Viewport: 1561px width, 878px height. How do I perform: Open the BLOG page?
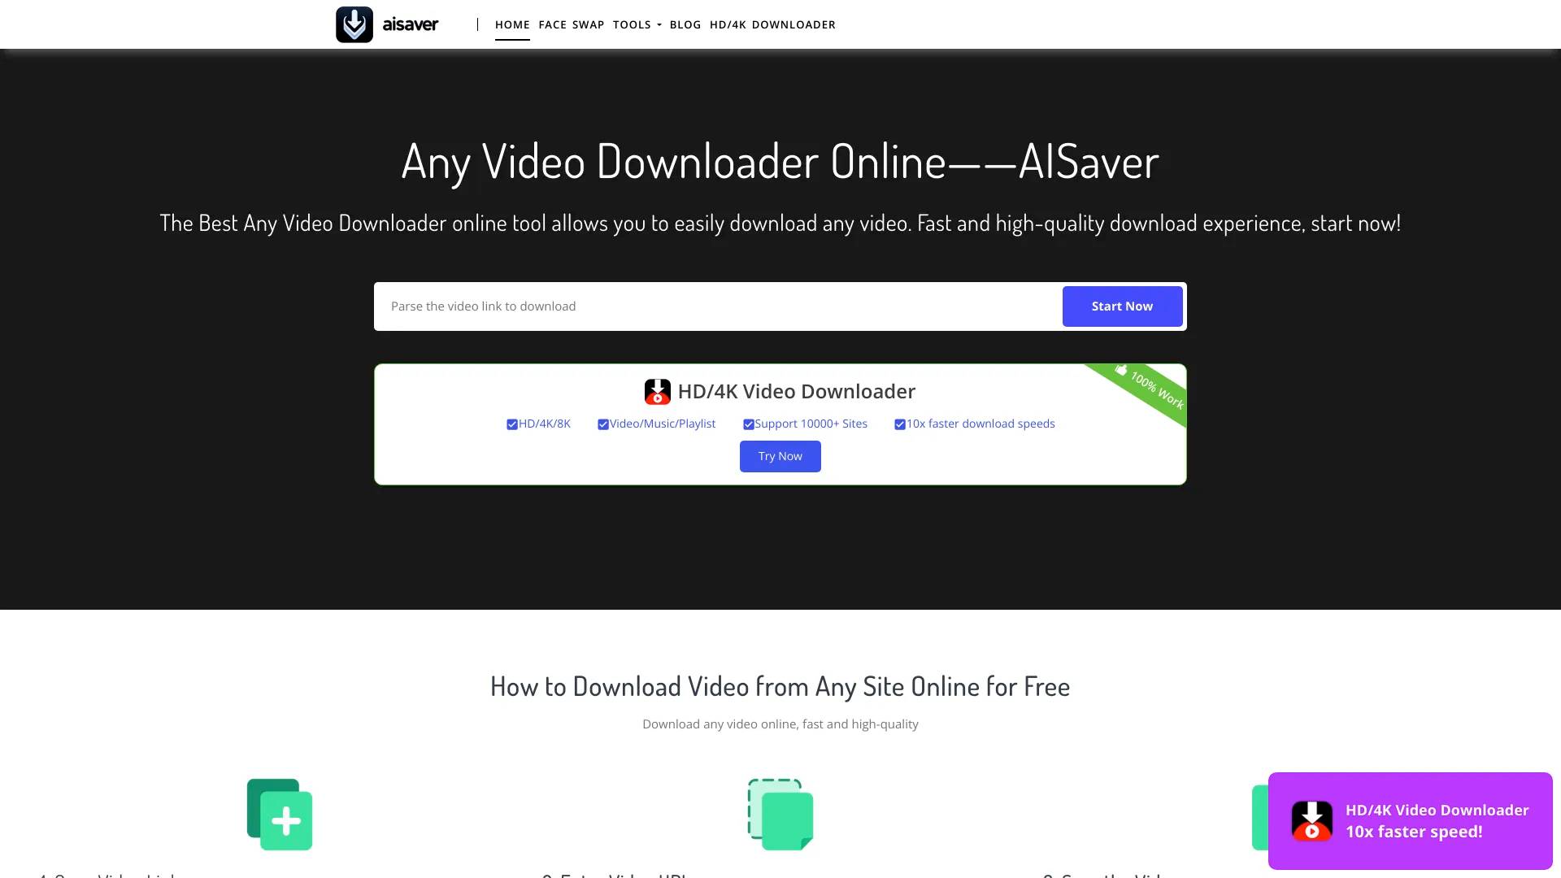coord(685,24)
